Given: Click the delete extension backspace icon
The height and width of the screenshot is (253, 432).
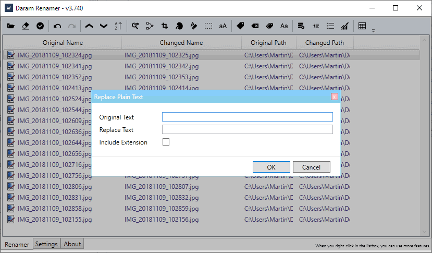Looking at the screenshot, I should (x=255, y=26).
